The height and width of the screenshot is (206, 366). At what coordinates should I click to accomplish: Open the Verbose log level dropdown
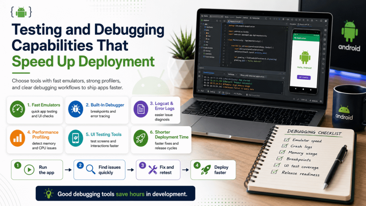coord(232,74)
